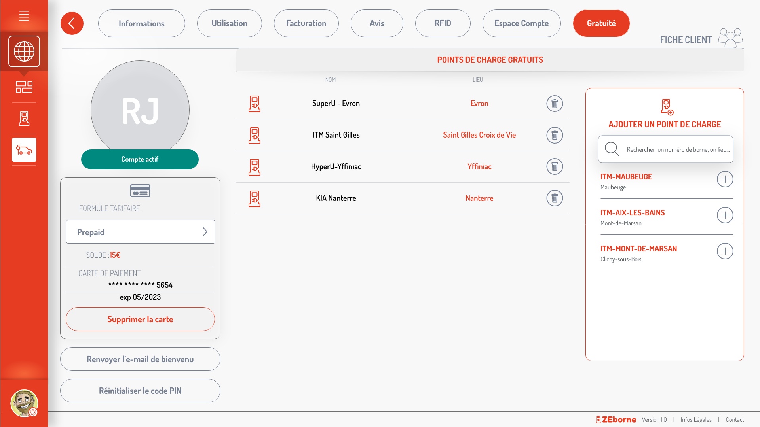Click the red back arrow button
This screenshot has width=760, height=427.
pyautogui.click(x=72, y=23)
